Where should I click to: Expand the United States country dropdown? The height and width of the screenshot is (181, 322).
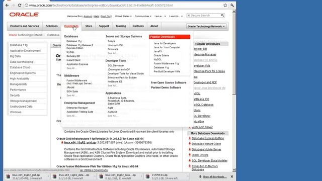[123, 16]
